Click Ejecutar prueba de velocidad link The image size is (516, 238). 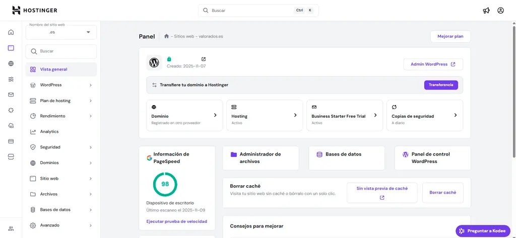coord(176,221)
